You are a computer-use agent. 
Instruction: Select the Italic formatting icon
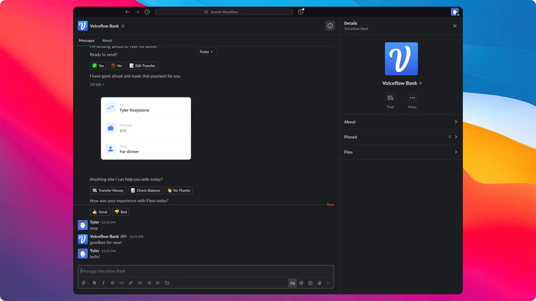coord(103,283)
